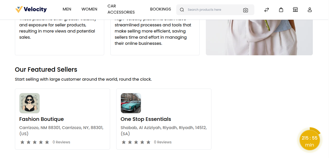Screen dimensions: 329x158
Task: Open the user account profile icon
Action: click(310, 10)
